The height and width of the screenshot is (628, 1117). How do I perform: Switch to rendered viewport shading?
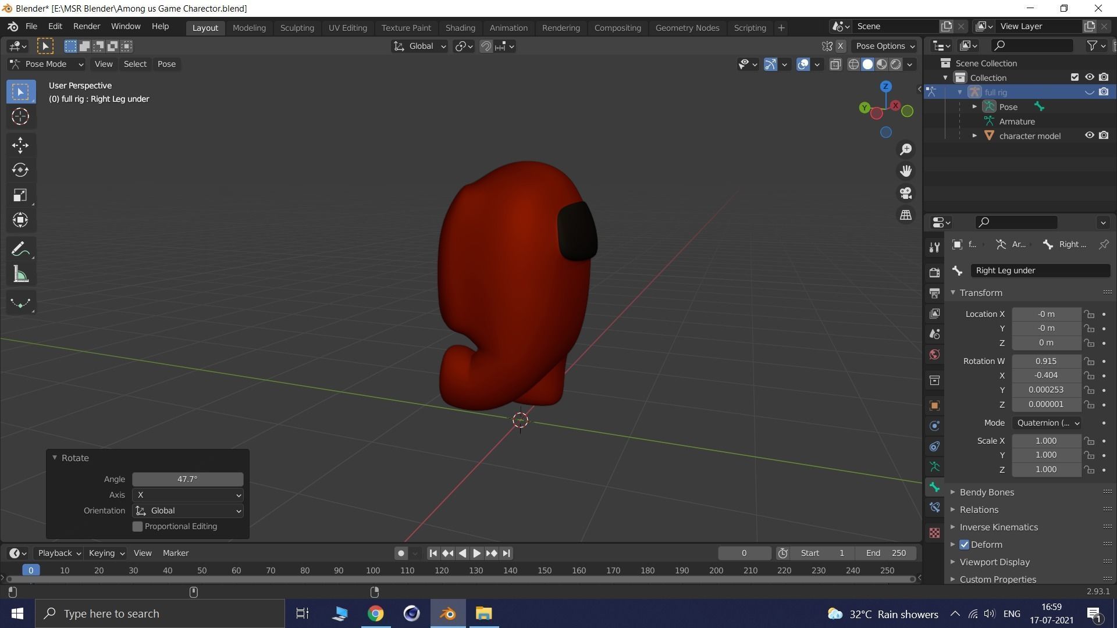click(x=896, y=64)
